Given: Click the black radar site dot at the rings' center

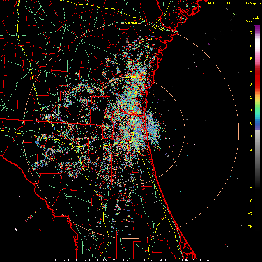Looking at the screenshot, I should point(131,131).
